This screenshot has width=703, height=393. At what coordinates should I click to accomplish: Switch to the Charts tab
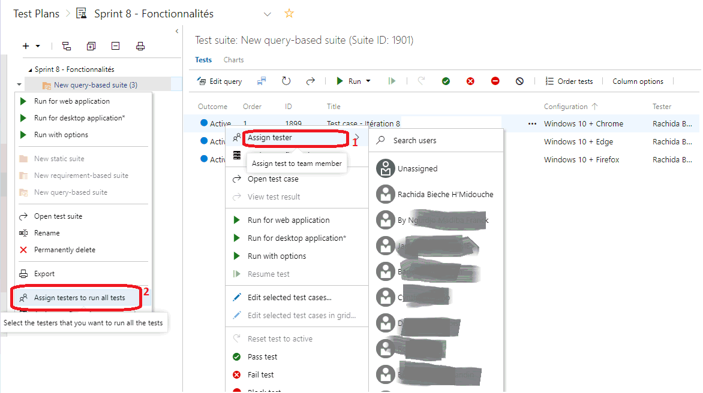[233, 60]
